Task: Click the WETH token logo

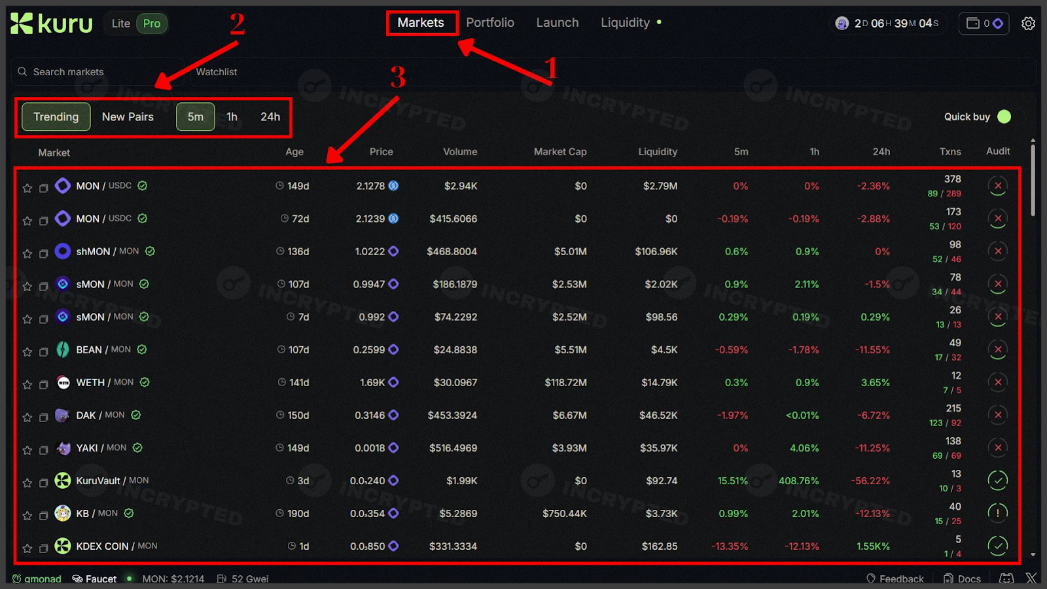Action: [x=63, y=382]
